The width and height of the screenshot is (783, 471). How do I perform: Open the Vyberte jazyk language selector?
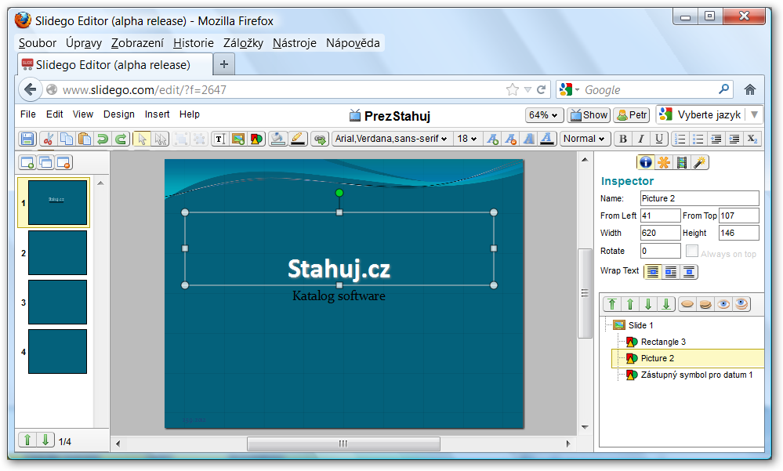709,115
